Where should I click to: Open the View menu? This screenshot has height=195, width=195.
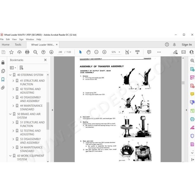click(14, 39)
